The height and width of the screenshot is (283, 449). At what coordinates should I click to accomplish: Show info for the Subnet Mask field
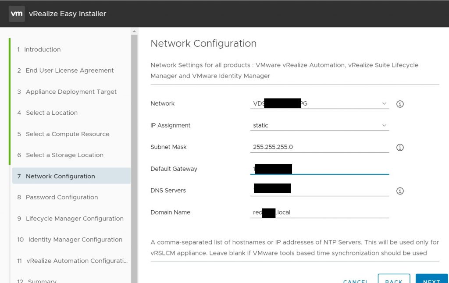click(400, 147)
